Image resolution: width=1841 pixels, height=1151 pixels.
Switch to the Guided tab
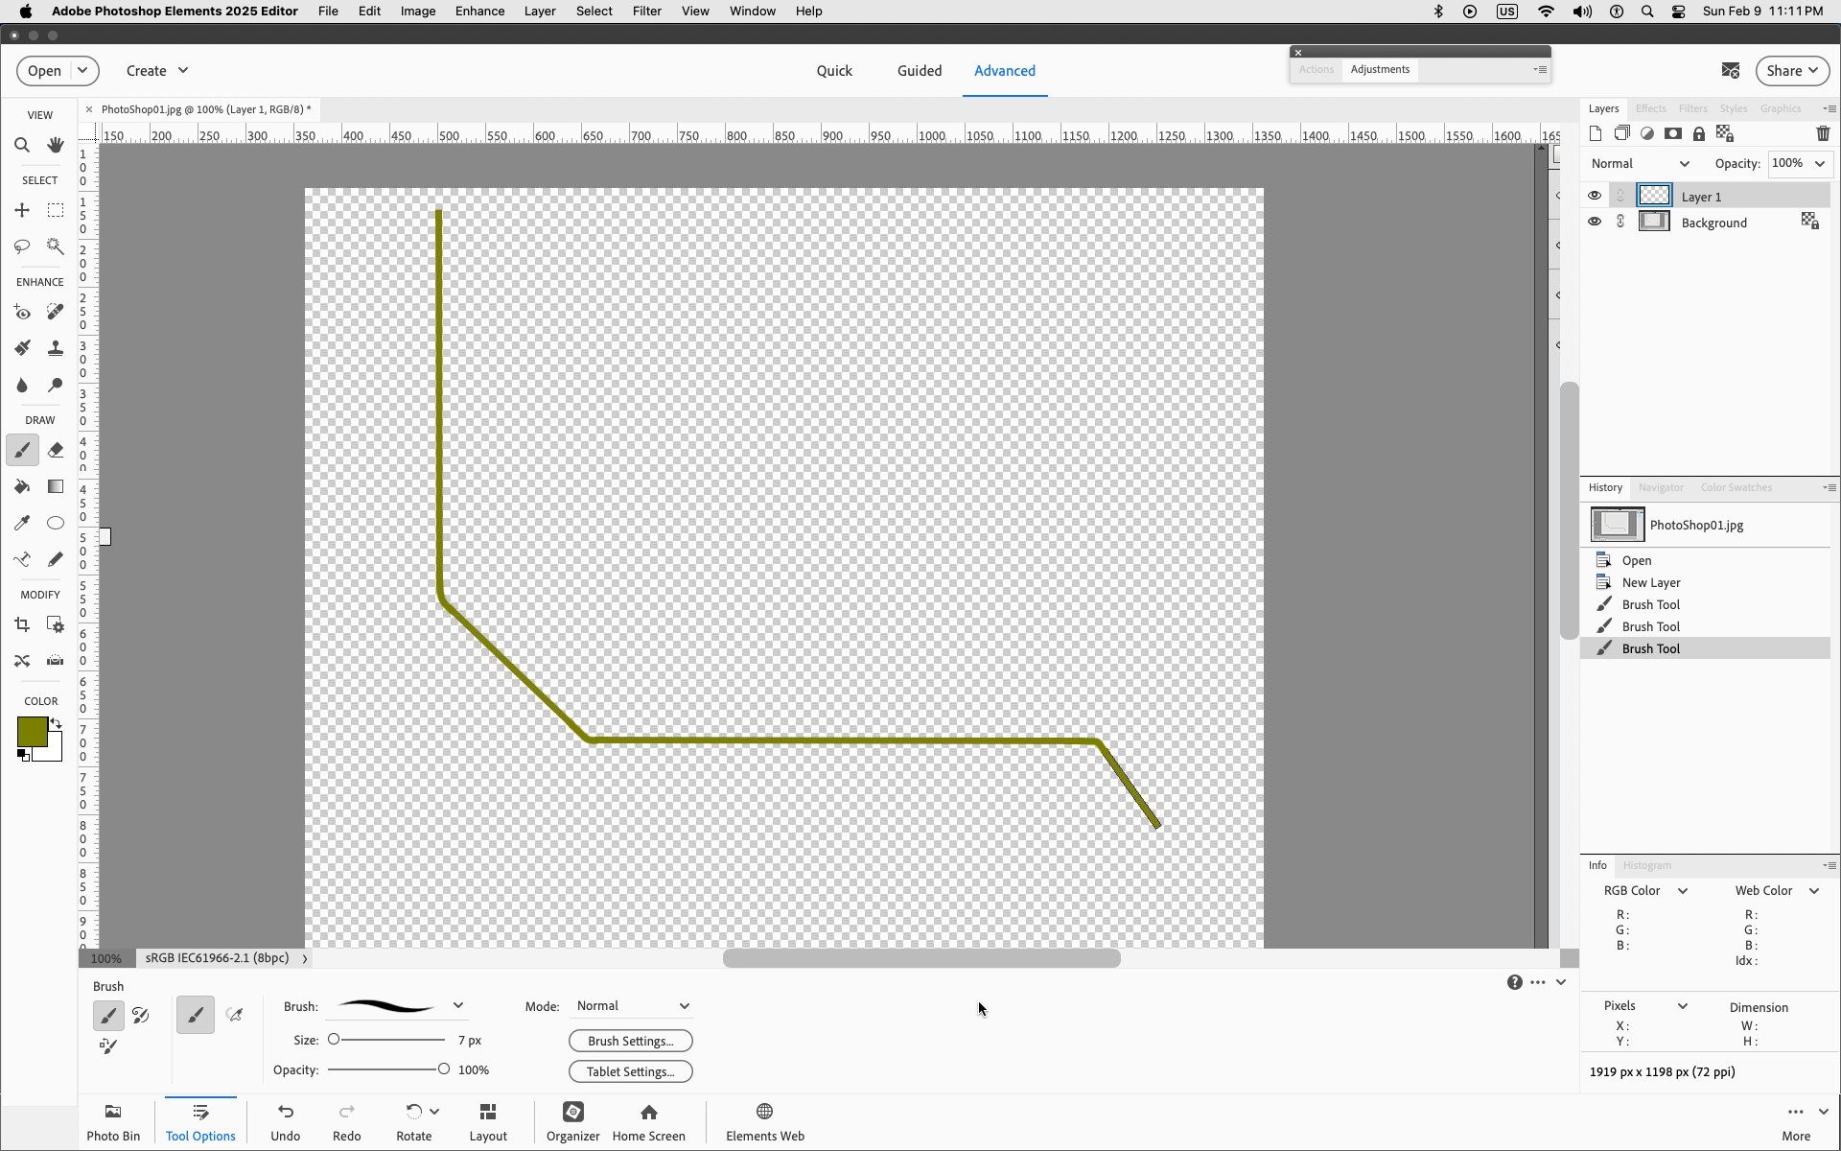click(919, 71)
